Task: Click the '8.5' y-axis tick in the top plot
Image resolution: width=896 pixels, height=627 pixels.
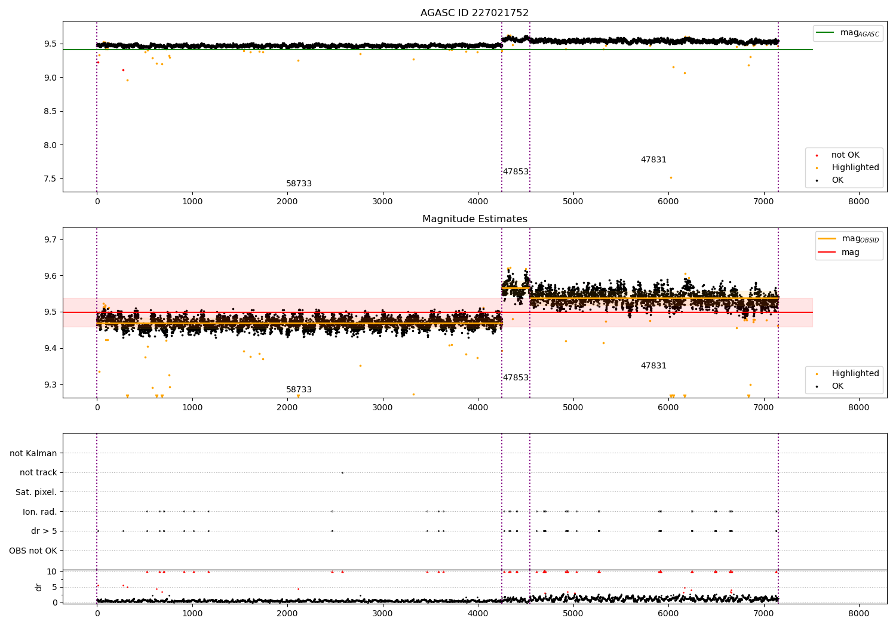Action: (51, 112)
